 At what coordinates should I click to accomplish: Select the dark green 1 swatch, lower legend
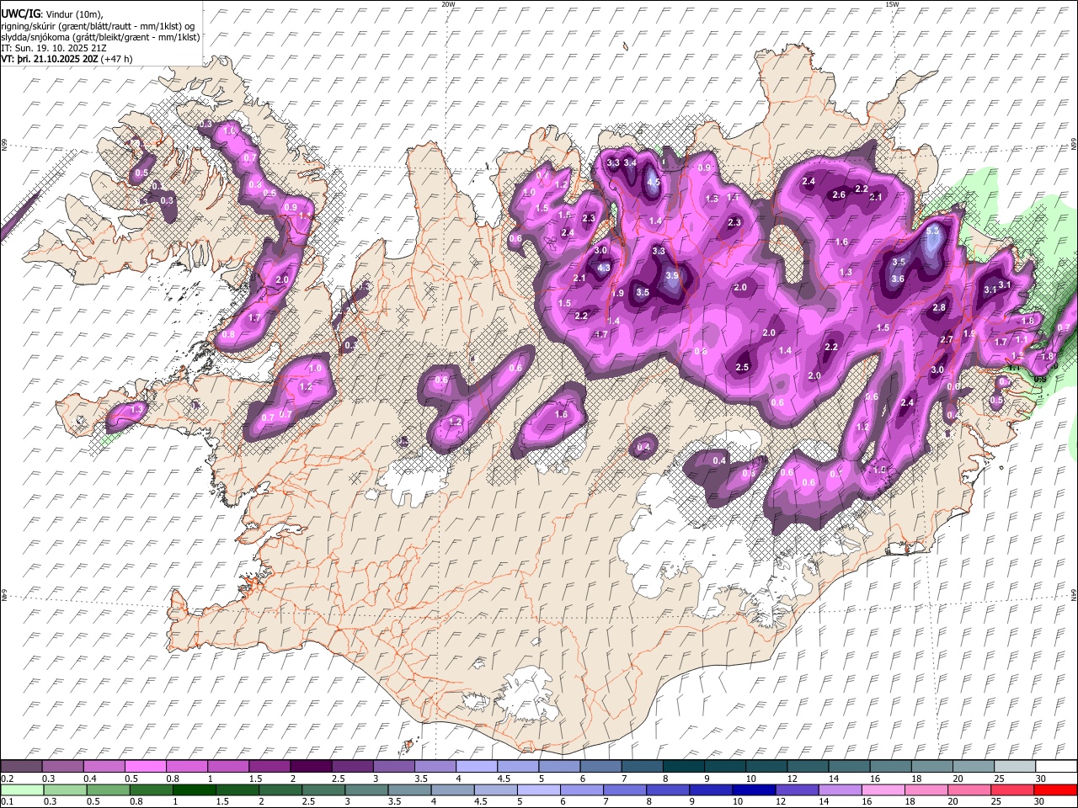(x=194, y=789)
